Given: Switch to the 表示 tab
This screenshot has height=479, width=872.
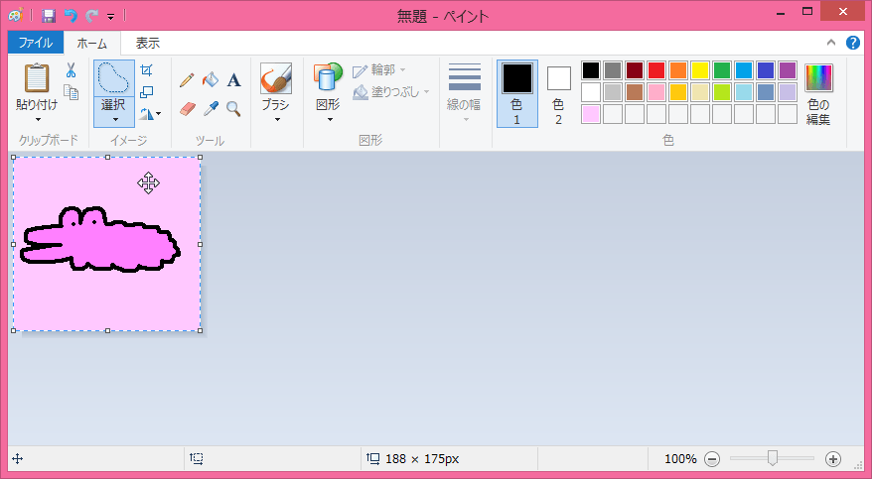Looking at the screenshot, I should 148,43.
